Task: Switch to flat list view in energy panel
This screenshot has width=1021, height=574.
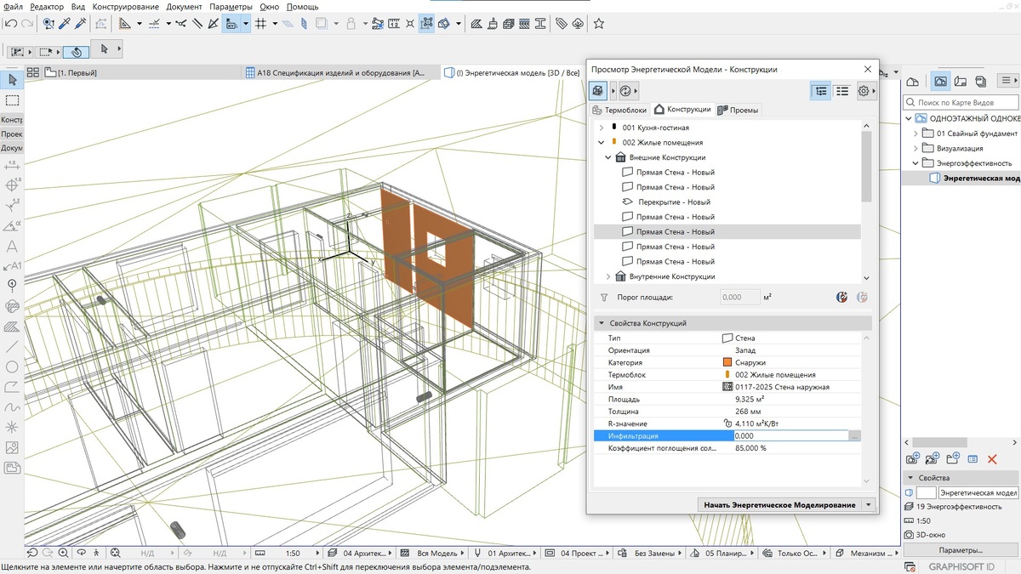Action: click(841, 91)
